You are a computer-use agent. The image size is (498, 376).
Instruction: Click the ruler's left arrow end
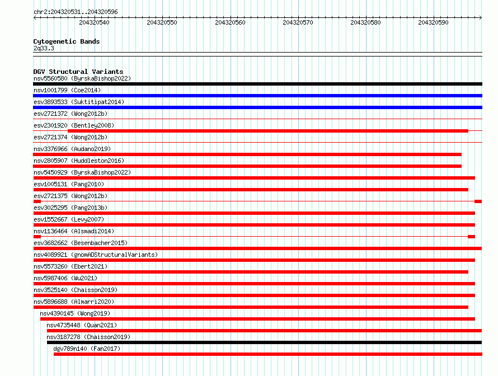pyautogui.click(x=35, y=17)
